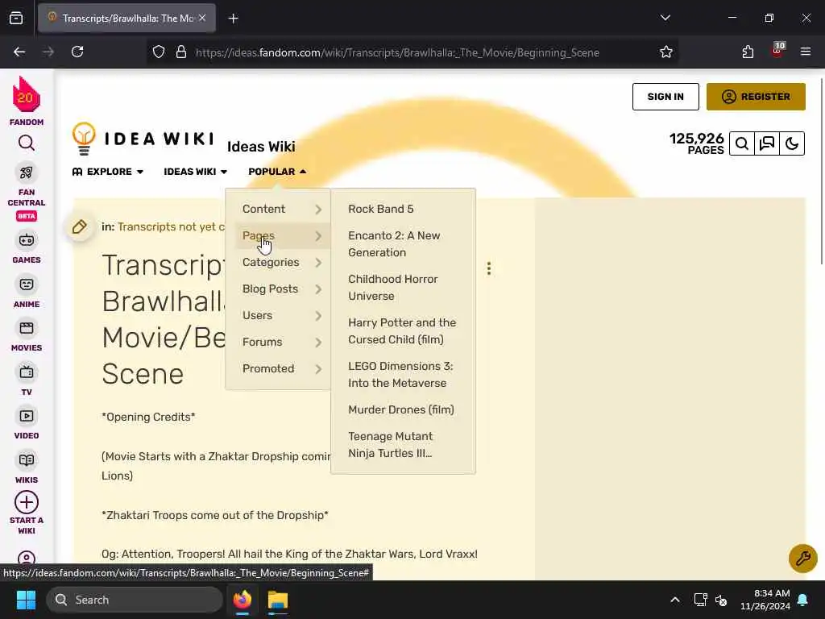
Task: Bookmark page with the star icon
Action: point(666,52)
